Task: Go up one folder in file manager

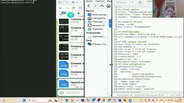Action: pos(102,6)
